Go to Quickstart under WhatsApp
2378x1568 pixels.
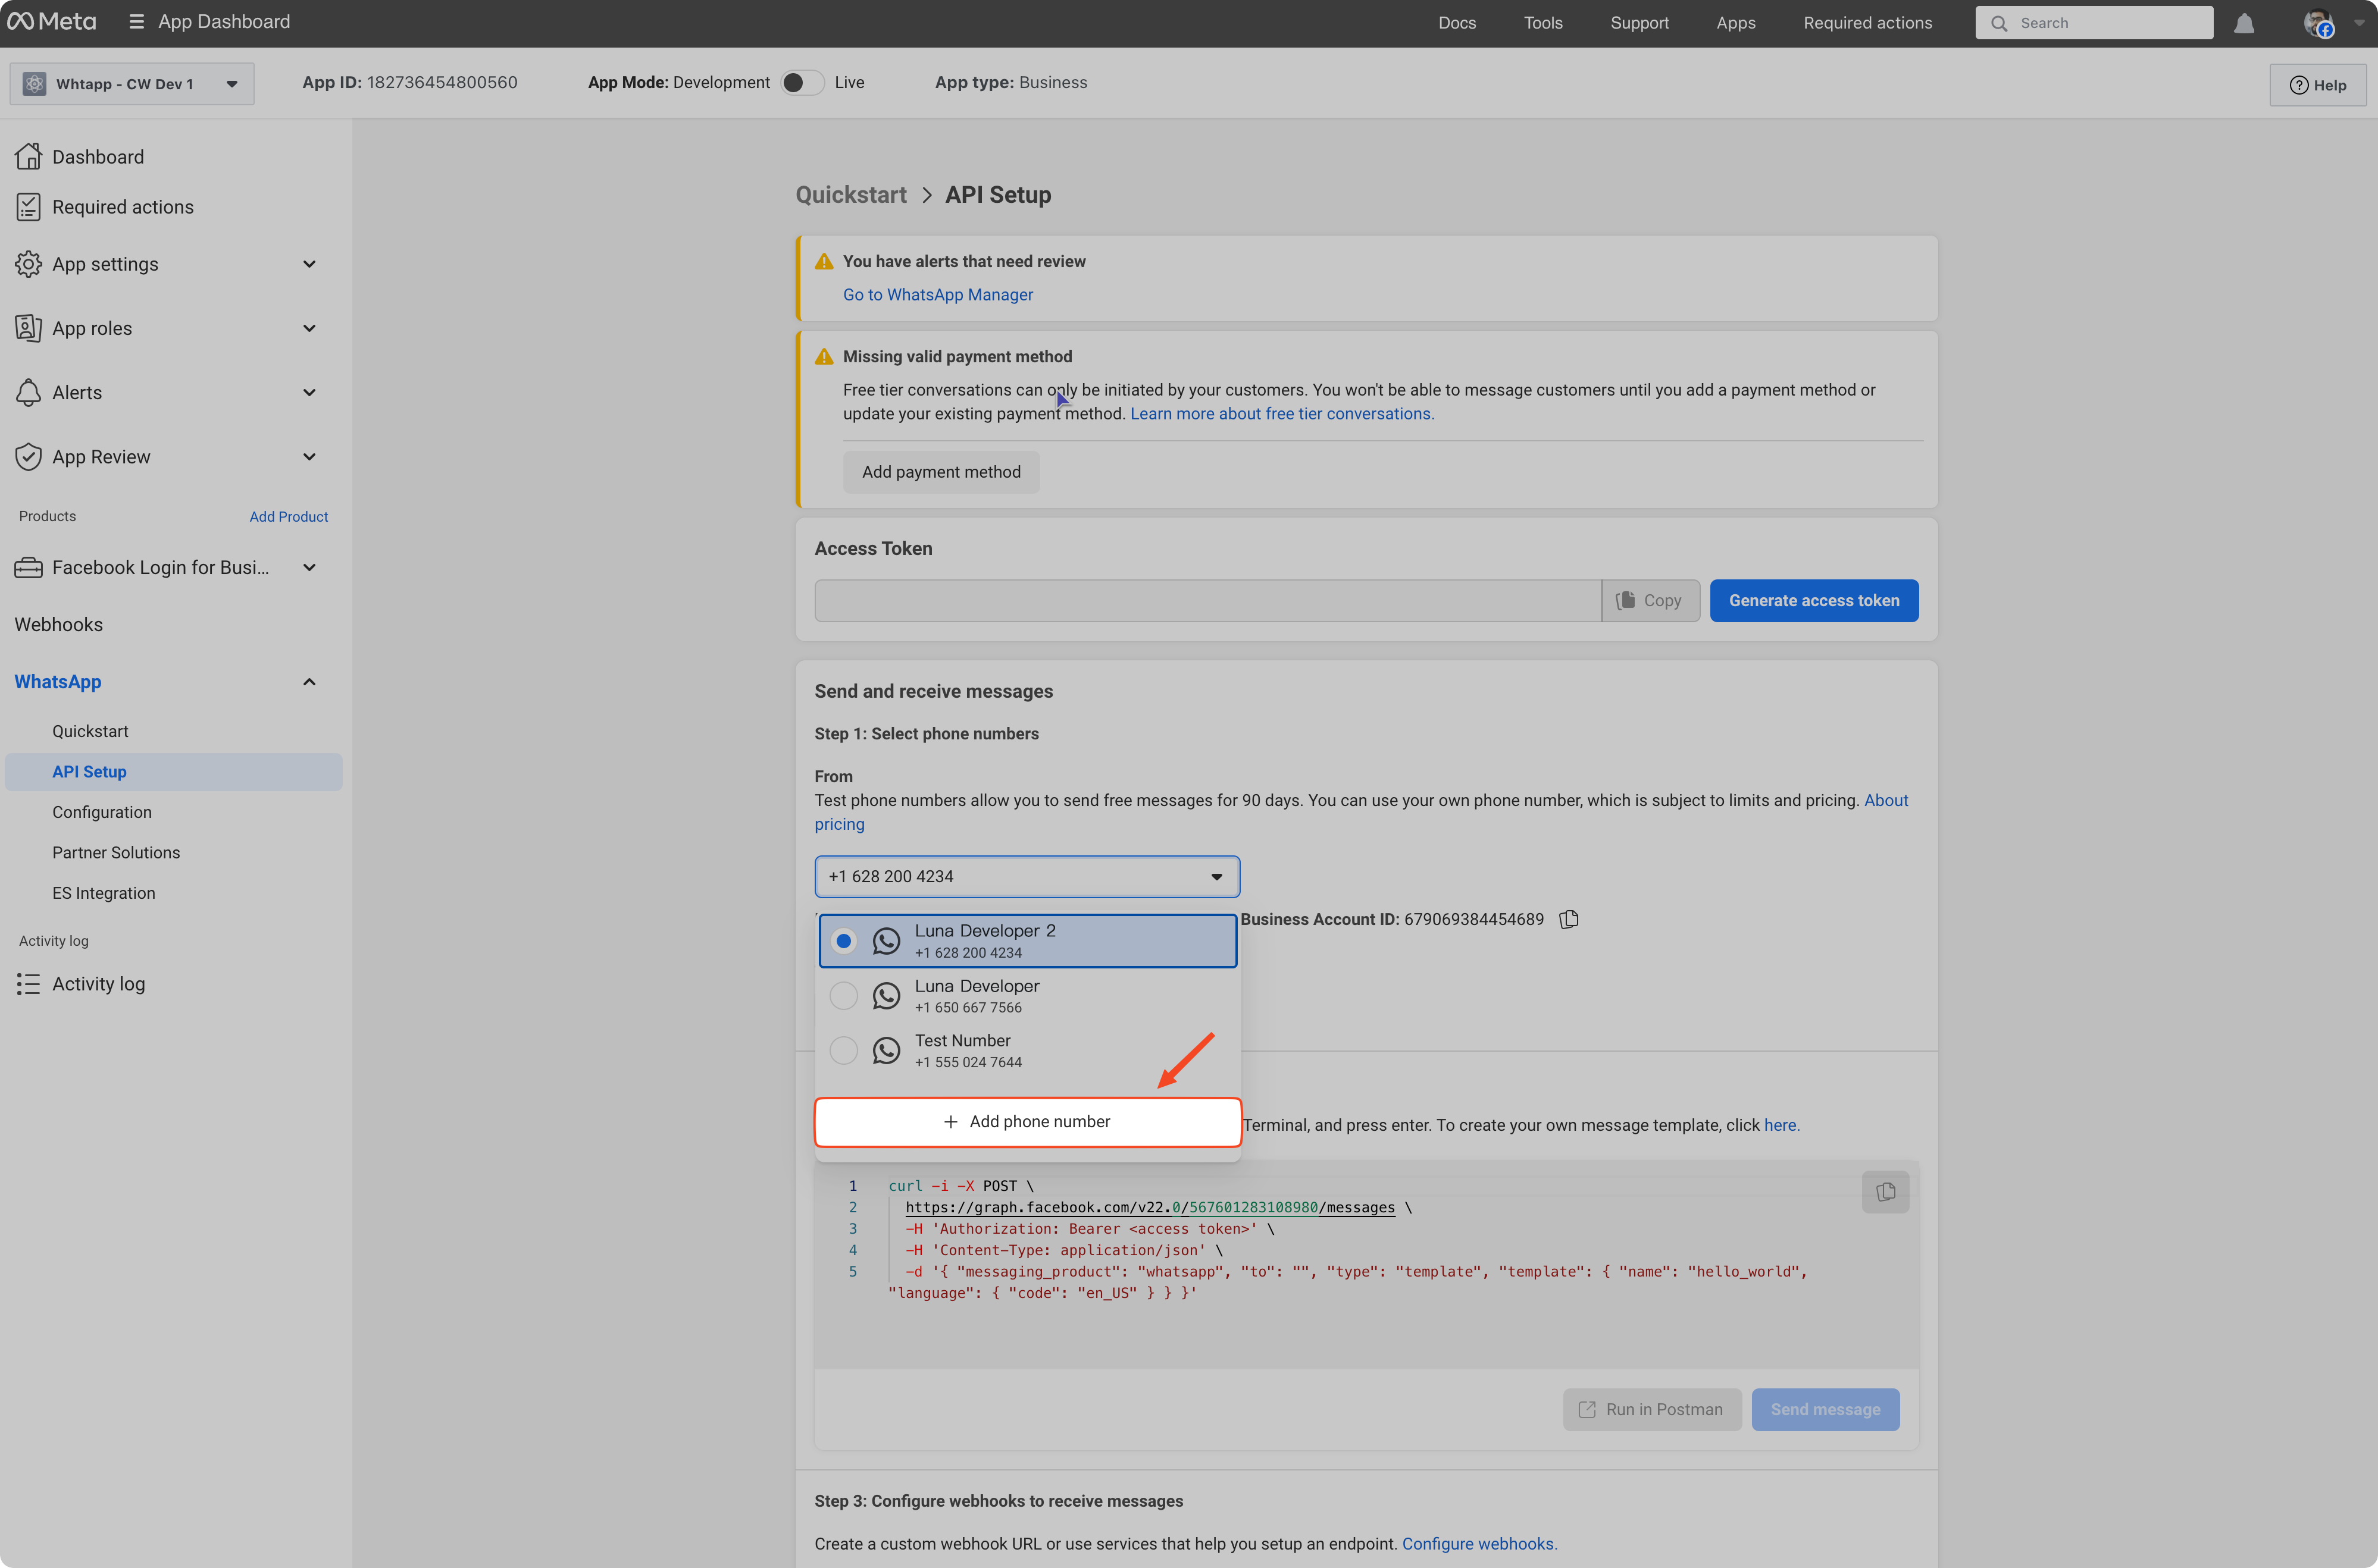pyautogui.click(x=90, y=731)
